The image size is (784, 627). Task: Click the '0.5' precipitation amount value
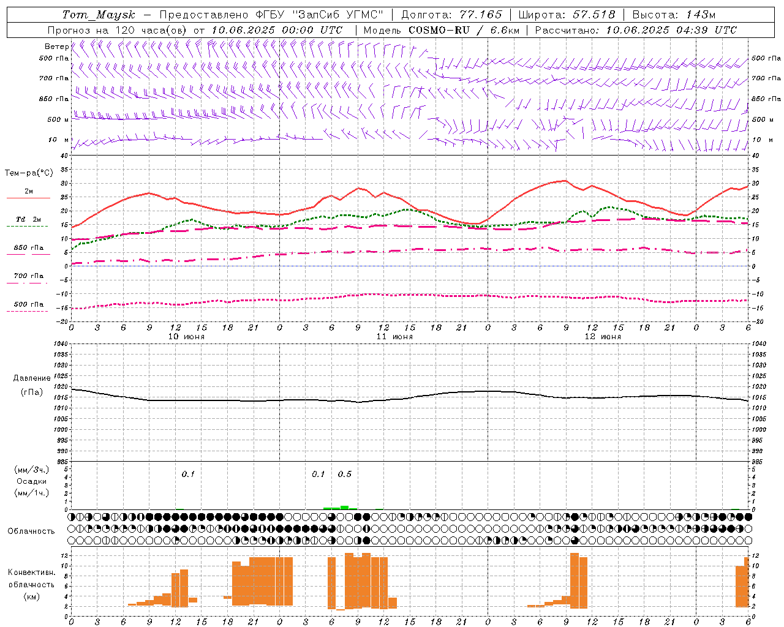pos(345,475)
